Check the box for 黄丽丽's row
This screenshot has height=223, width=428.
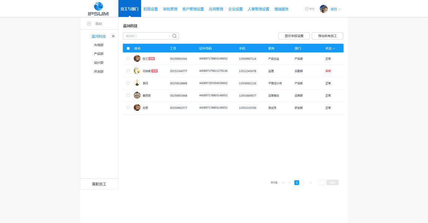[x=128, y=95]
